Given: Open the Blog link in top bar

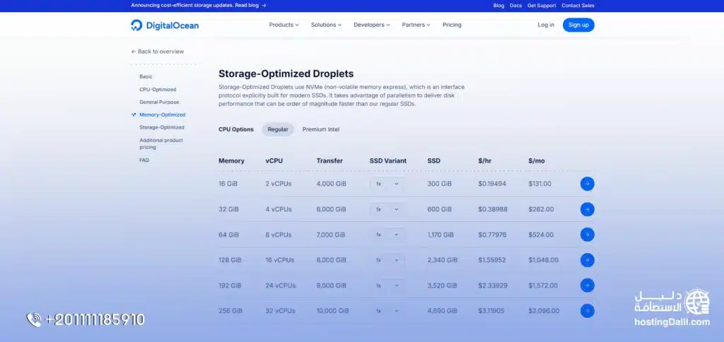Looking at the screenshot, I should pyautogui.click(x=498, y=6).
